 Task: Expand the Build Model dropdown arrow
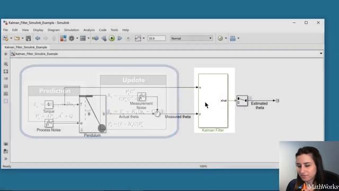click(238, 38)
